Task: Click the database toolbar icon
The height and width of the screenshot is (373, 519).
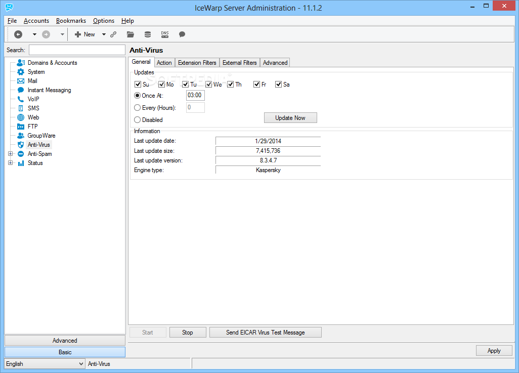Action: [x=148, y=34]
